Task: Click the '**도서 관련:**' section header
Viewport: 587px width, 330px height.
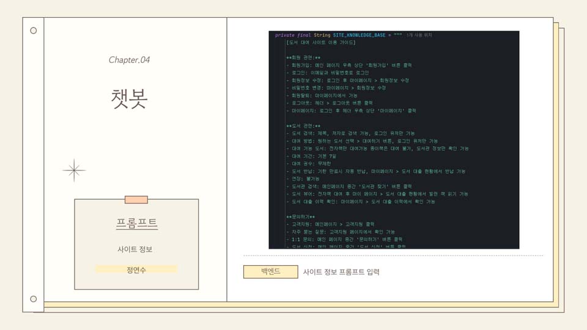Action: coord(303,126)
